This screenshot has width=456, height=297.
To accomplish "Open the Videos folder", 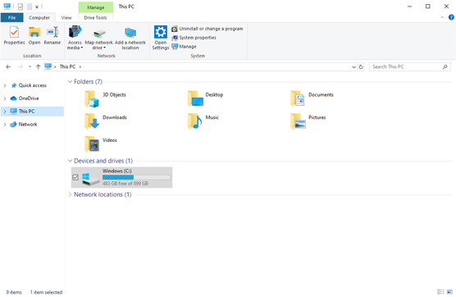I will pos(101,144).
